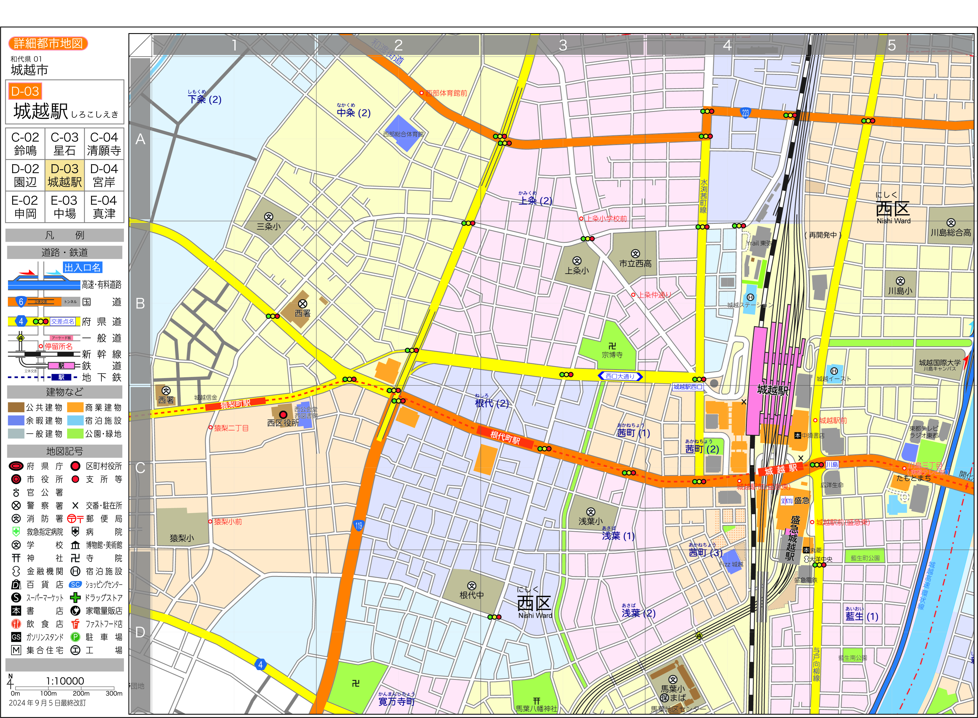Select grid column header 3

pos(563,45)
